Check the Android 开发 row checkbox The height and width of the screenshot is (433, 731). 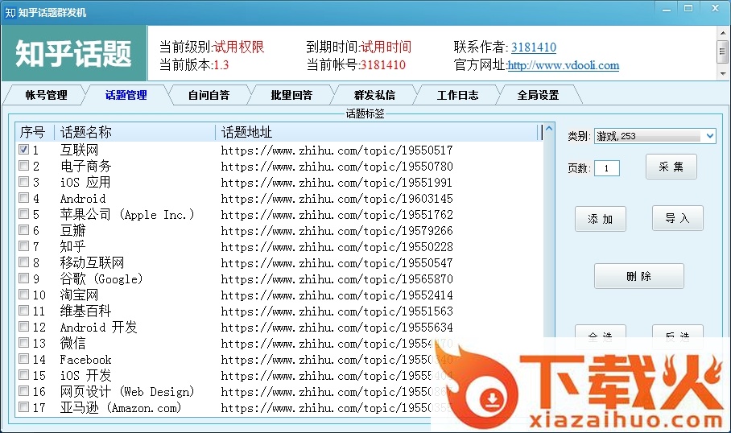pos(24,326)
